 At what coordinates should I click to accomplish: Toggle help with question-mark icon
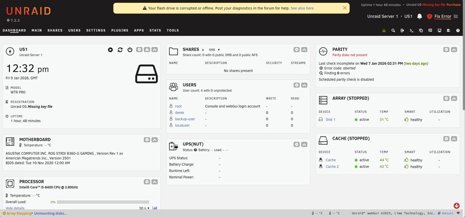(458, 30)
